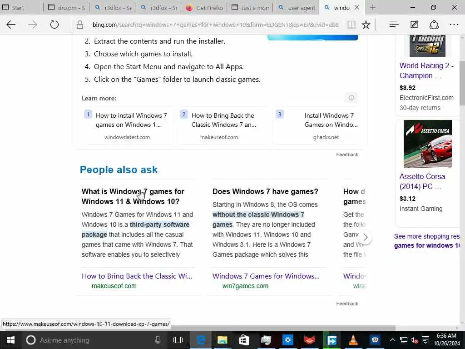Open the blue Settings gear taskbar icon
Viewport: 465px width, 349px height.
287,340
